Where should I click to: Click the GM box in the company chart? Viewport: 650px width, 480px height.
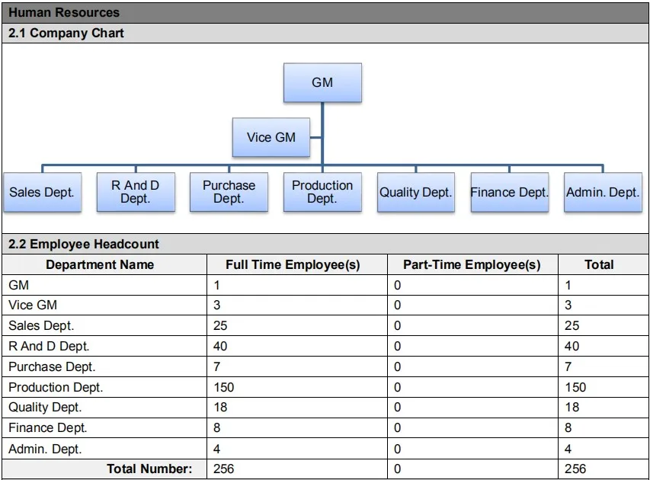click(322, 82)
